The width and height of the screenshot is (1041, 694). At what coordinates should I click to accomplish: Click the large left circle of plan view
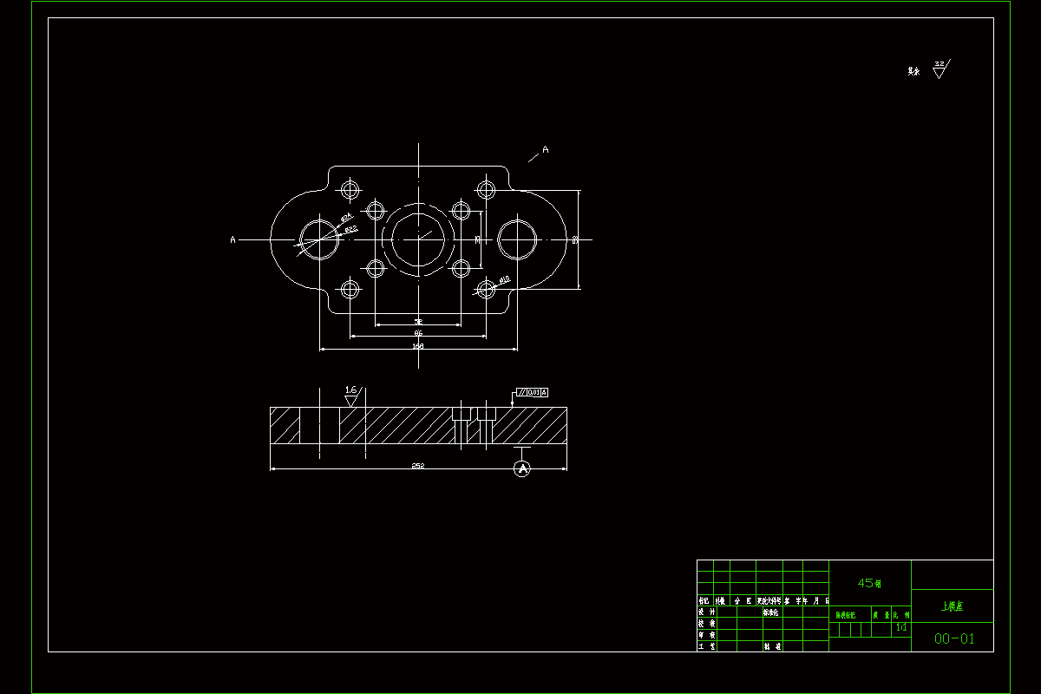[318, 239]
